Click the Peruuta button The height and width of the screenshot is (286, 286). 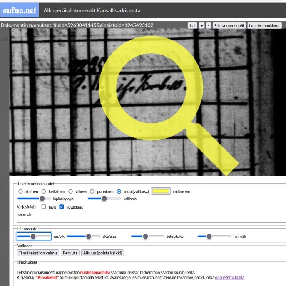click(70, 253)
